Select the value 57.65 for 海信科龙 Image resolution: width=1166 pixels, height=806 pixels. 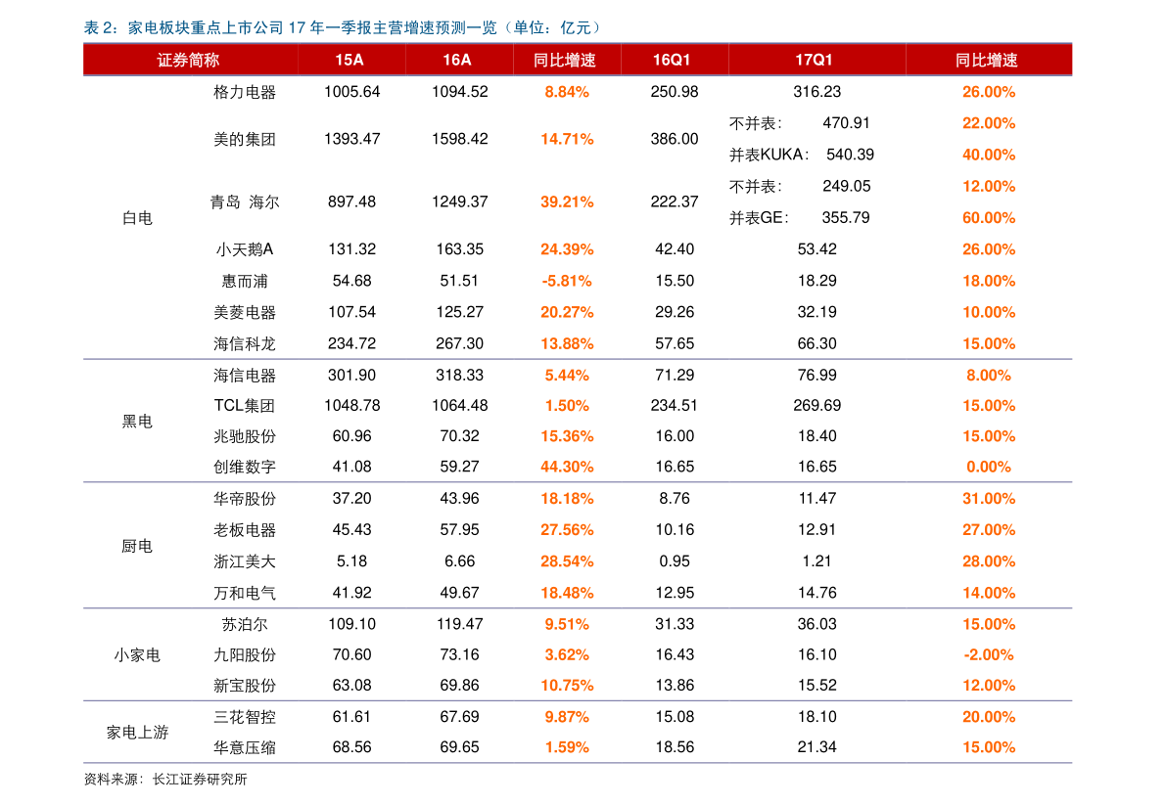point(675,344)
